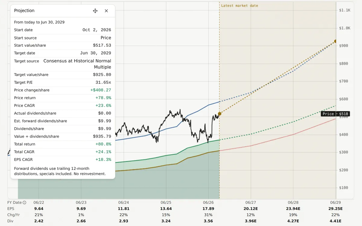Image resolution: width=362 pixels, height=226 pixels.
Task: Click the EPS value 13.64
Action: pos(166,209)
